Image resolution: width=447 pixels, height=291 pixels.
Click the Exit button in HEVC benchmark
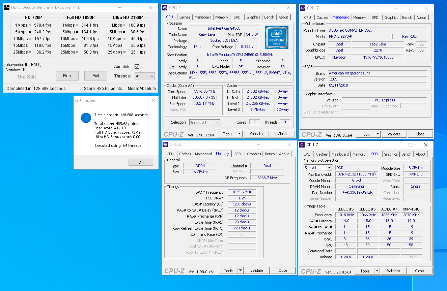(96, 76)
